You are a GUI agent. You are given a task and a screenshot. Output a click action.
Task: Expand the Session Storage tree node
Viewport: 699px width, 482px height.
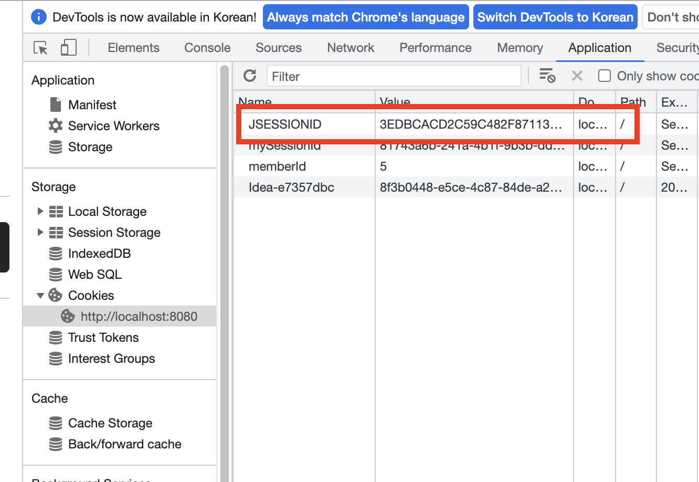tap(40, 232)
